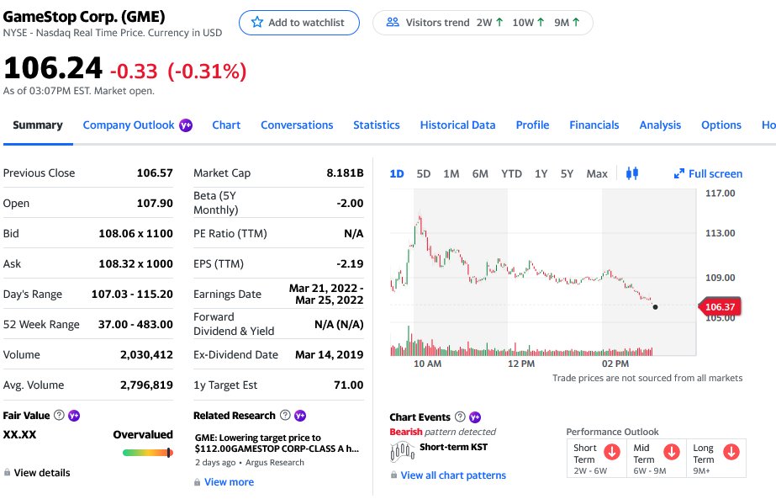Click the black dot at chart line end

point(655,307)
